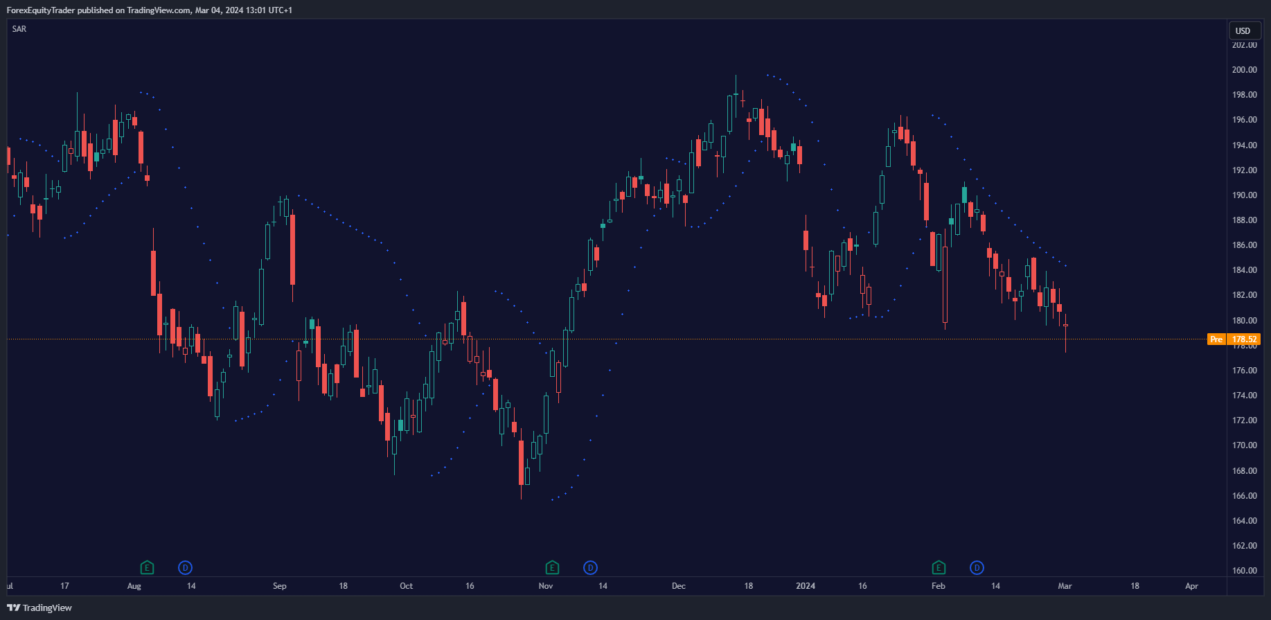This screenshot has width=1271, height=620.
Task: Click the 194.00 price axis label
Action: click(x=1245, y=145)
